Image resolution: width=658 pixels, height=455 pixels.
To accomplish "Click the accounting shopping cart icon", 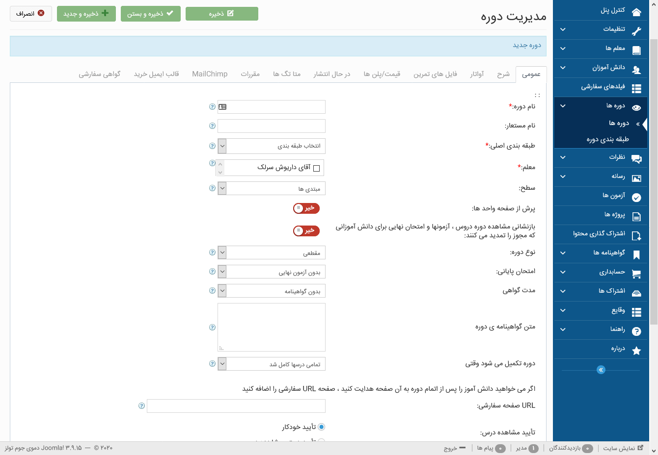I will [636, 274].
